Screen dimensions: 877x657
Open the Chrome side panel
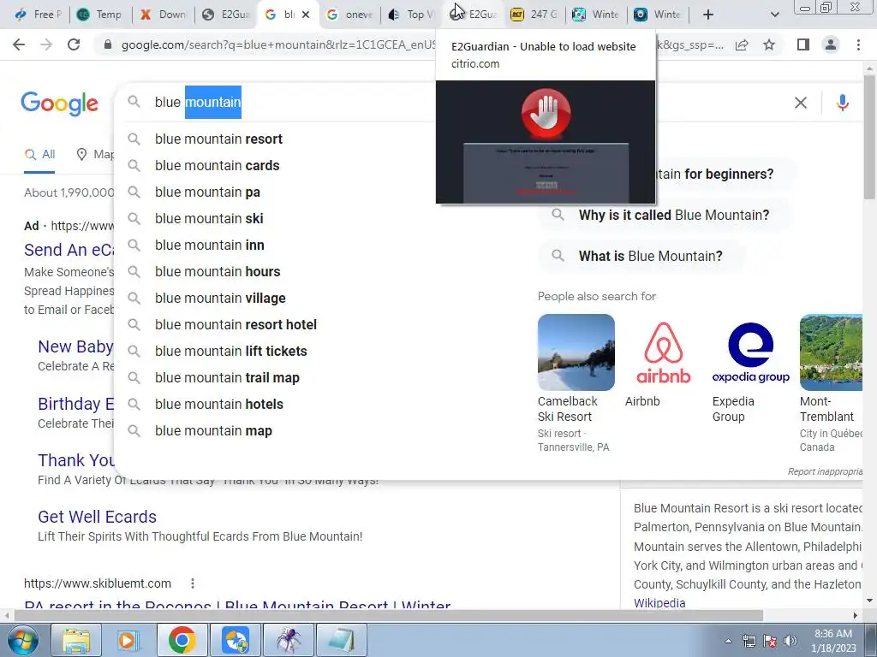coord(803,44)
